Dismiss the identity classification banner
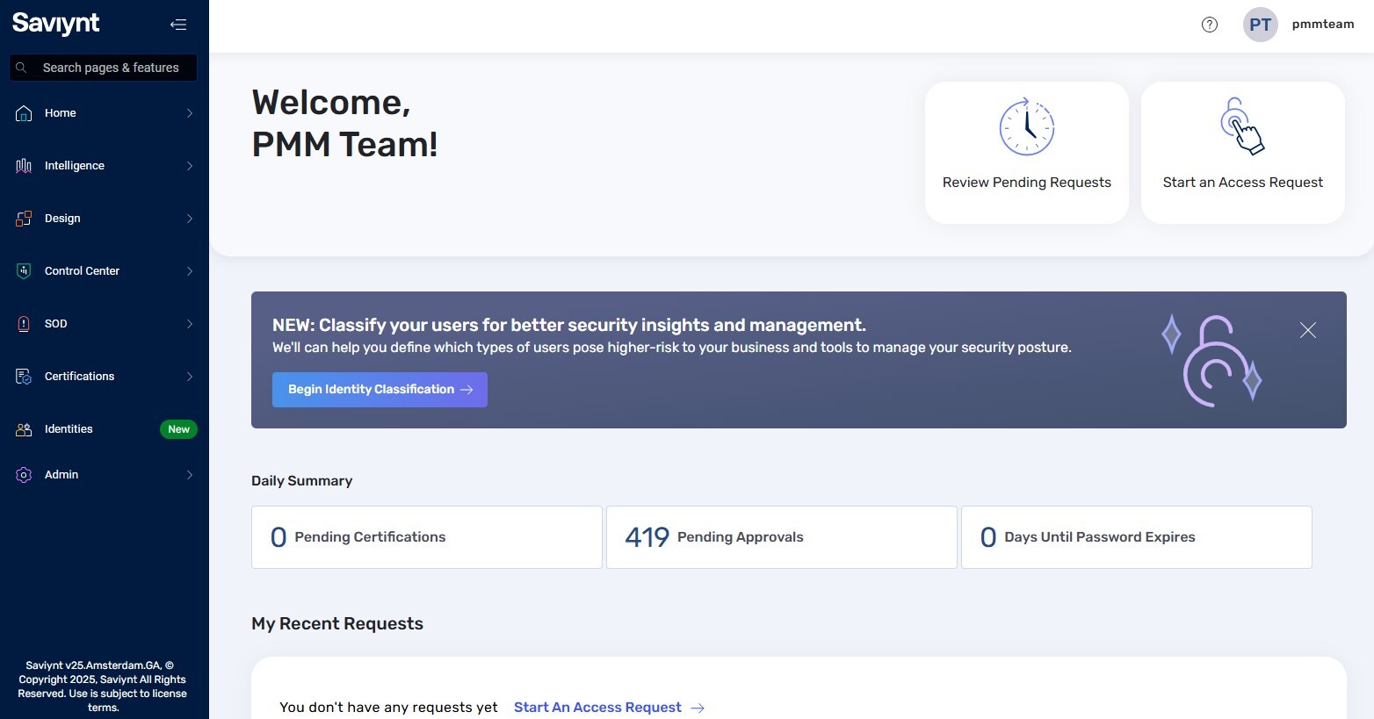 click(1308, 330)
